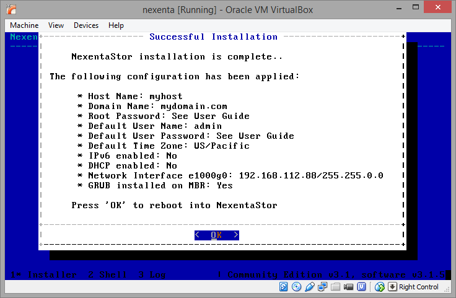Switch to the 3 Log console tab

tap(152, 274)
